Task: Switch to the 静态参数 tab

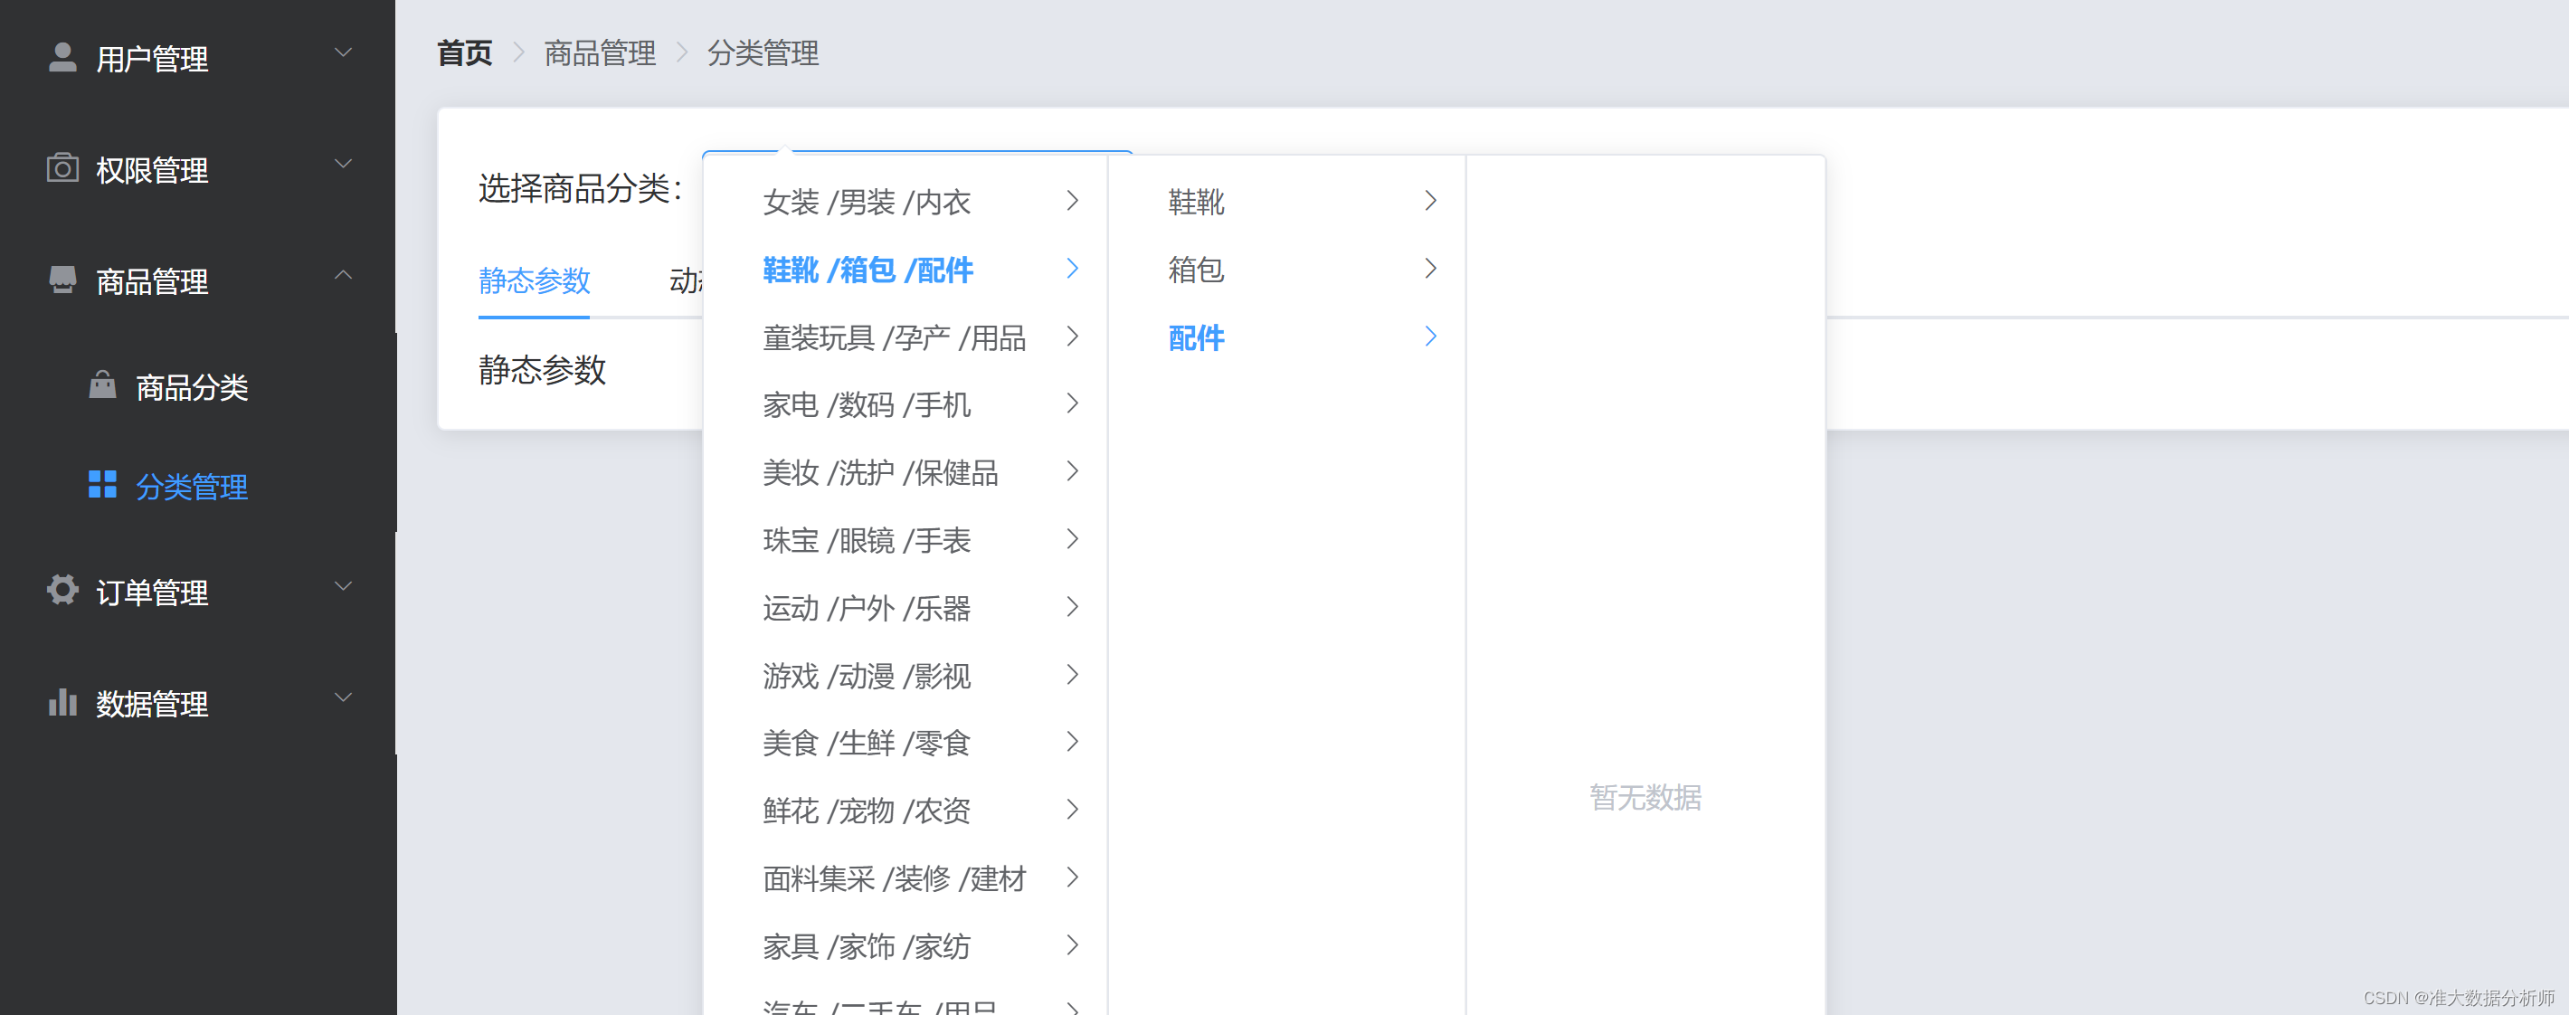Action: pyautogui.click(x=535, y=281)
